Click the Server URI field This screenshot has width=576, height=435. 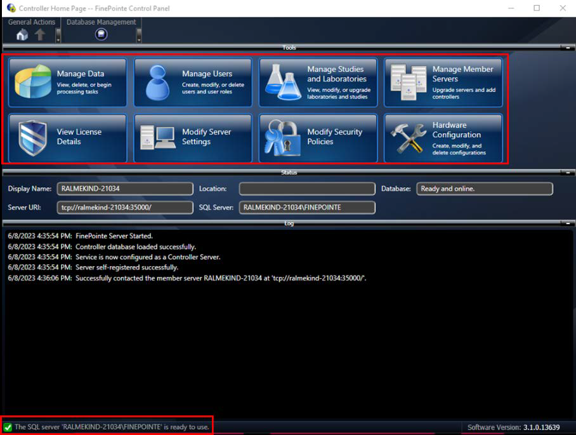125,208
